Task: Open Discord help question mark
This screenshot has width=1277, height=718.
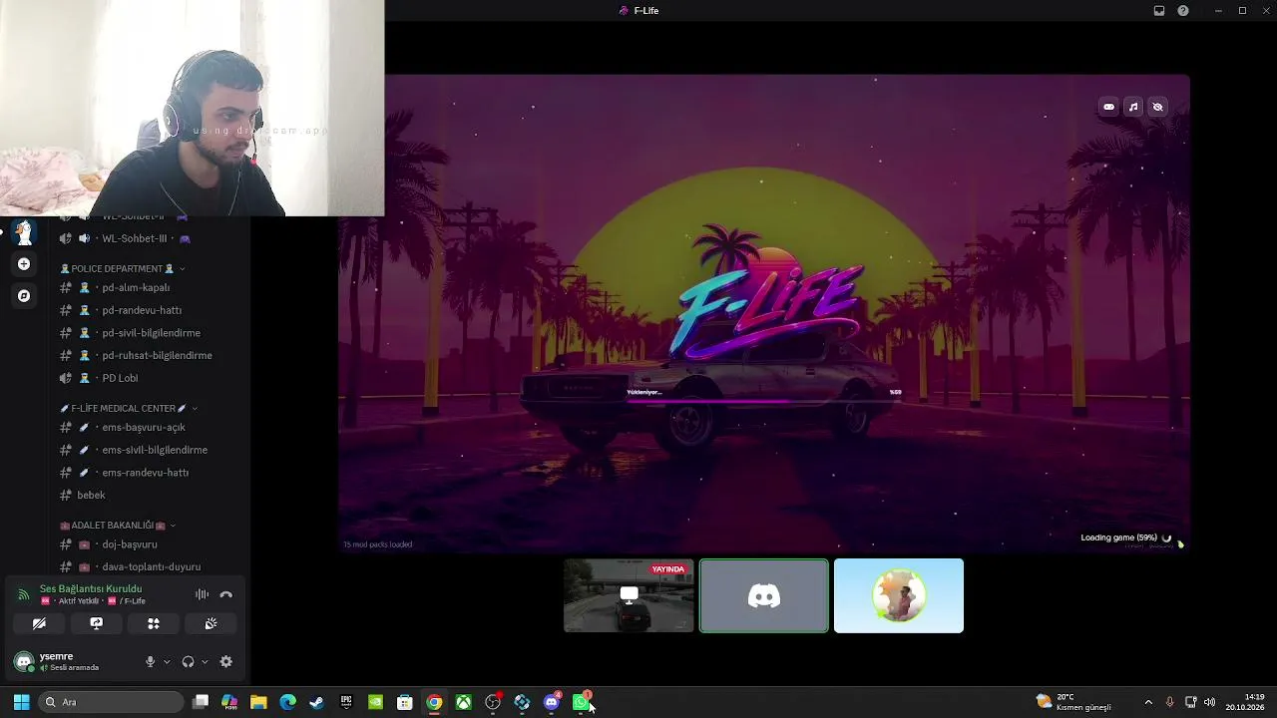Action: point(1183,10)
